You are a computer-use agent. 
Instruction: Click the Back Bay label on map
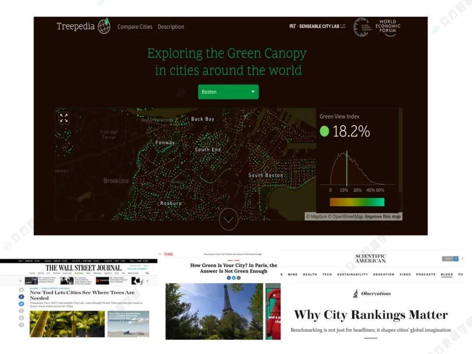click(203, 119)
